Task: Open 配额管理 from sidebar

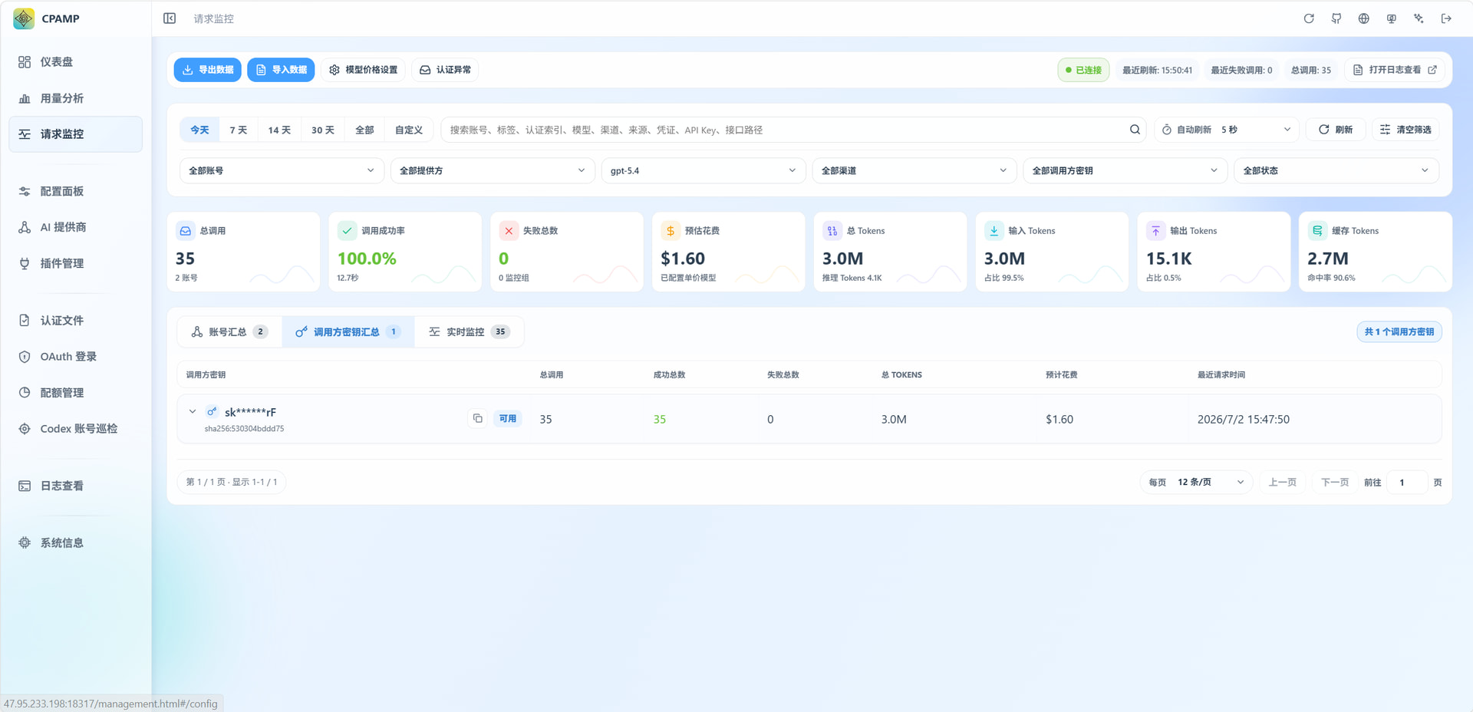Action: tap(75, 393)
